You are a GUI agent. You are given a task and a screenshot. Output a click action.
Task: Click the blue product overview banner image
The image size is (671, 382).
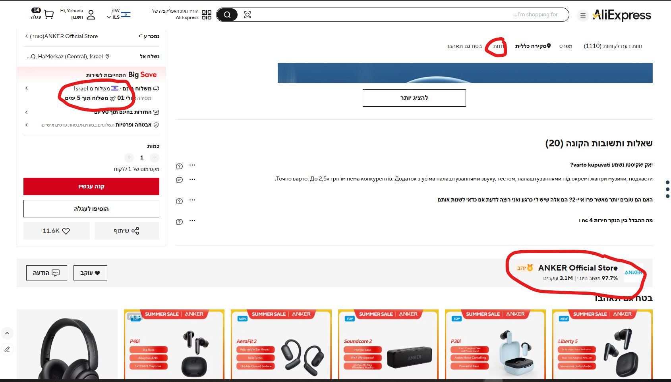[x=465, y=73]
